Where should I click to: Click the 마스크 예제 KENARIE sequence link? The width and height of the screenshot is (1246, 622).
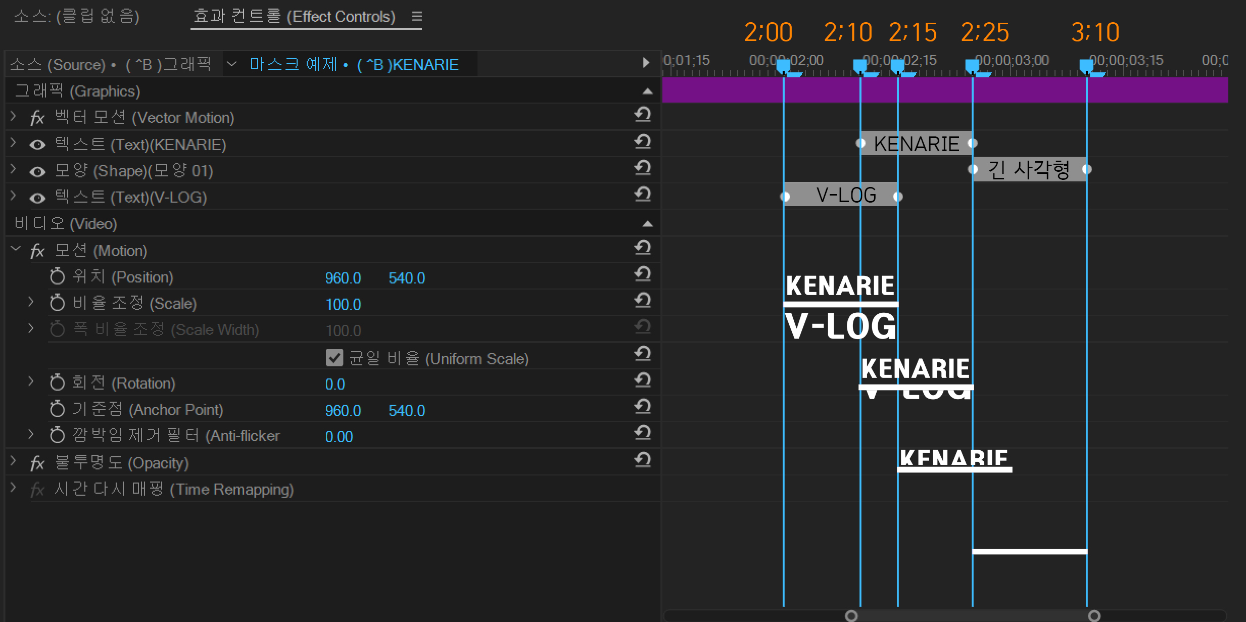354,65
